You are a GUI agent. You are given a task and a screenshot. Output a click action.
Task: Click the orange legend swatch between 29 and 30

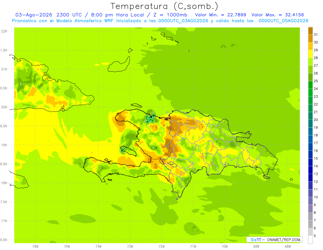[x=310, y=46]
